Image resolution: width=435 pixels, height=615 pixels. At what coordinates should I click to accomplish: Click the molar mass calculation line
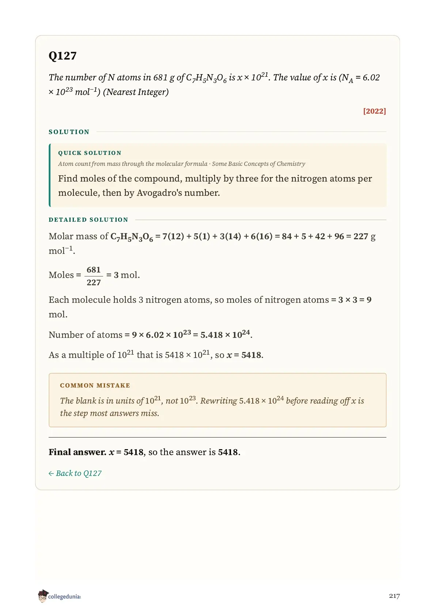tap(212, 243)
